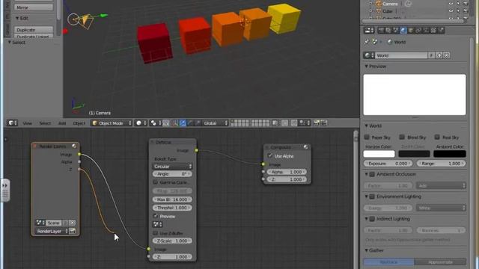Click the F fake user button for World

431,55
